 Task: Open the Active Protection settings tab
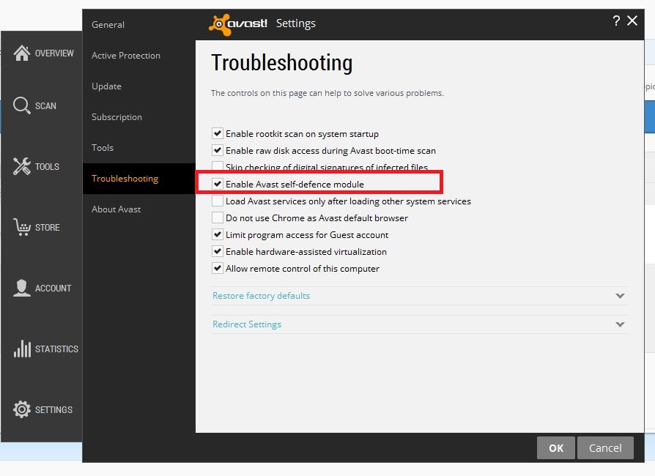tap(138, 56)
